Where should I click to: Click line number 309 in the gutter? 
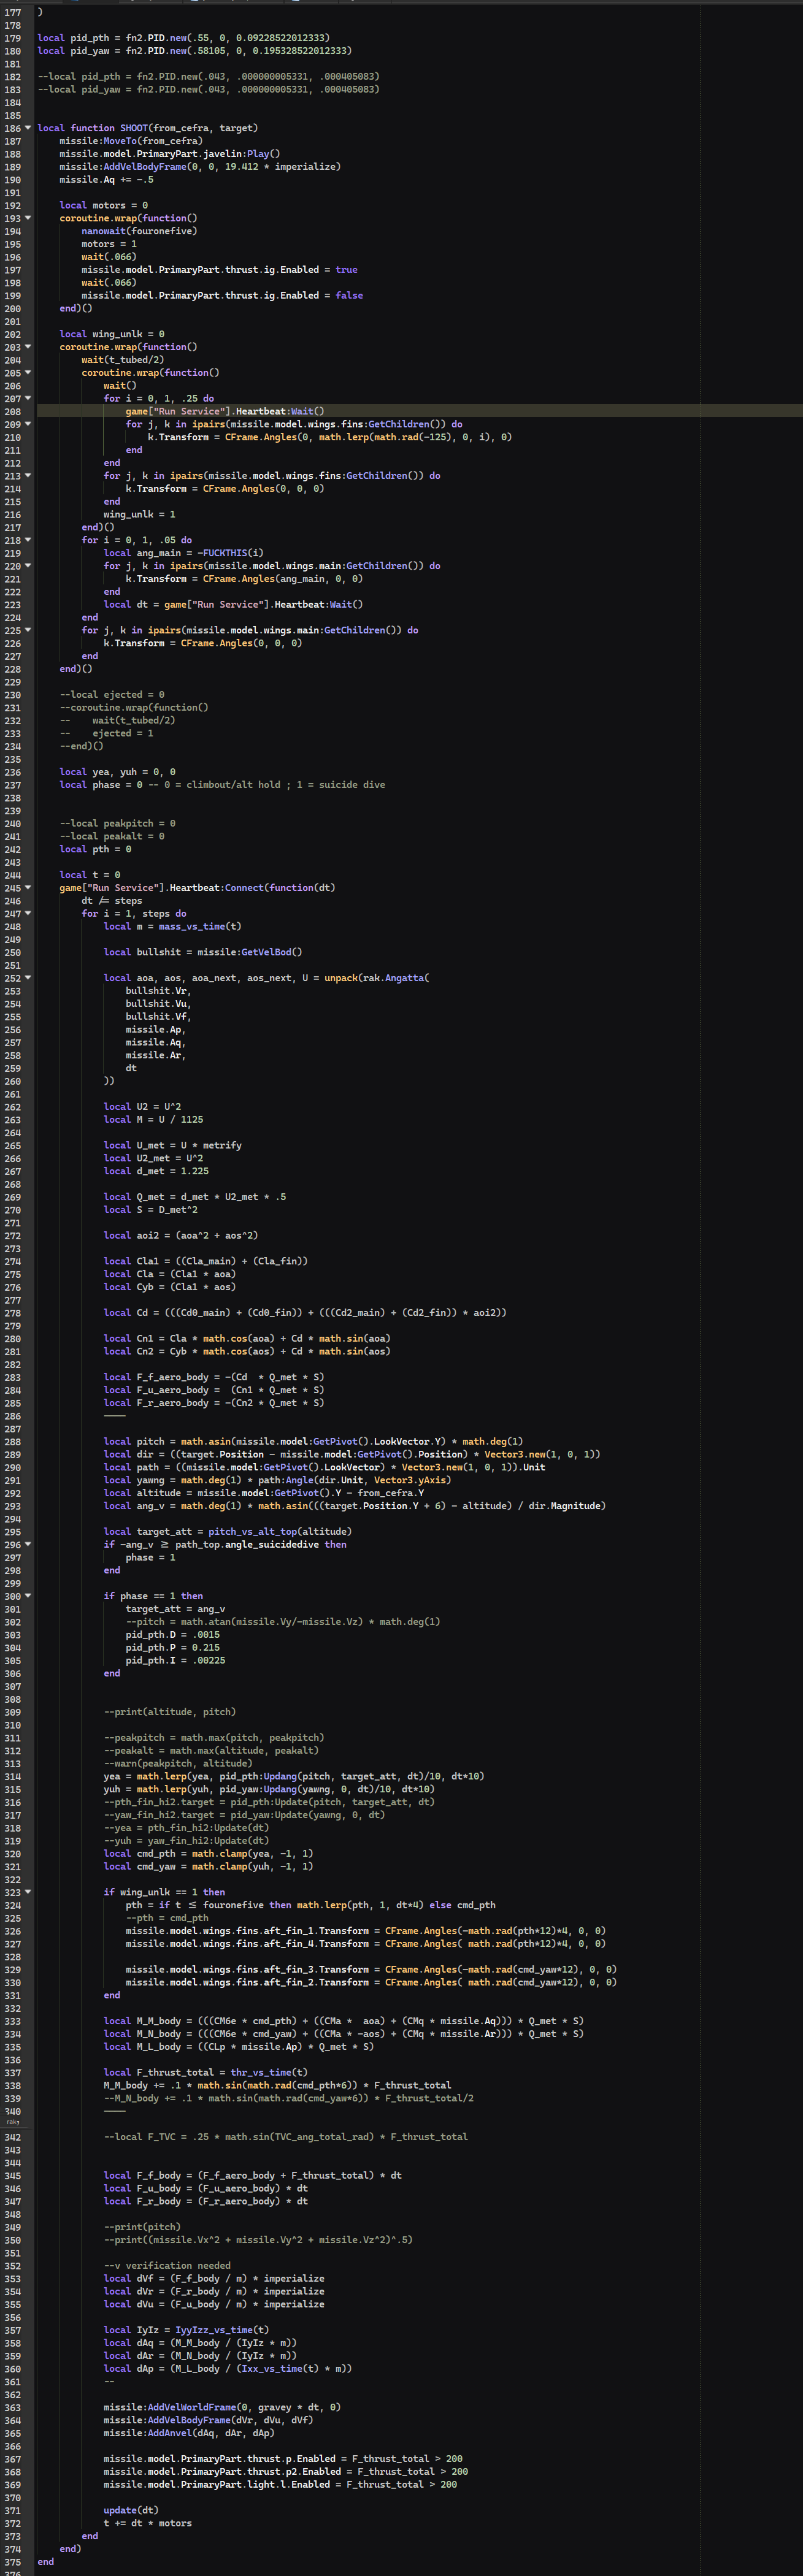point(12,1712)
